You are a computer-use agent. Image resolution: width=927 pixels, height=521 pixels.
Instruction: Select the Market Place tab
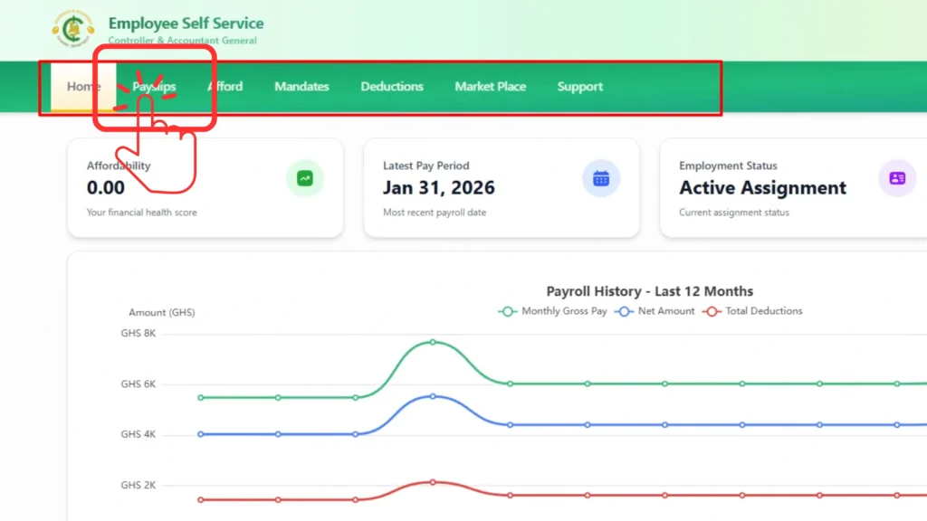(490, 87)
